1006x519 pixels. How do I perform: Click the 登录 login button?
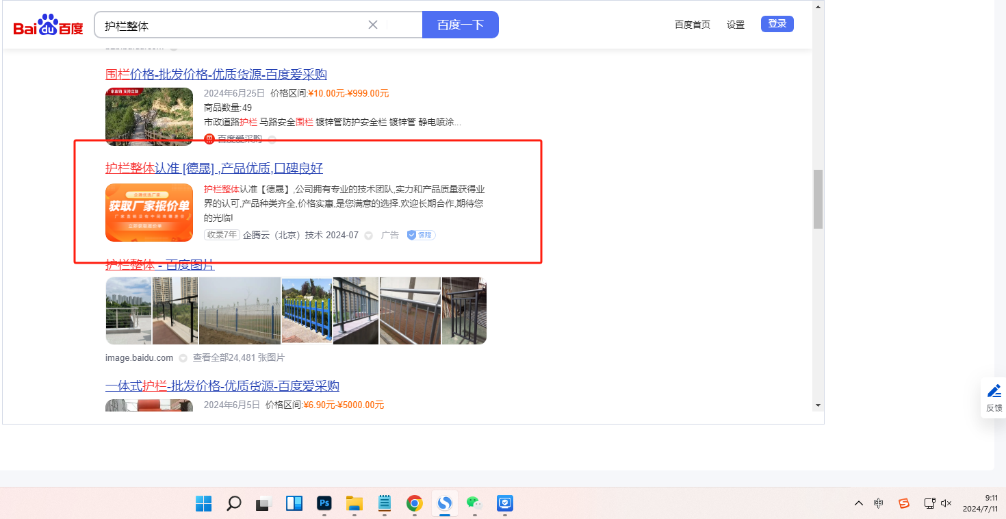click(777, 24)
